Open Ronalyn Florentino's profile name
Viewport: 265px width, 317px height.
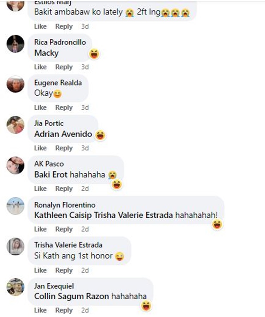point(65,205)
